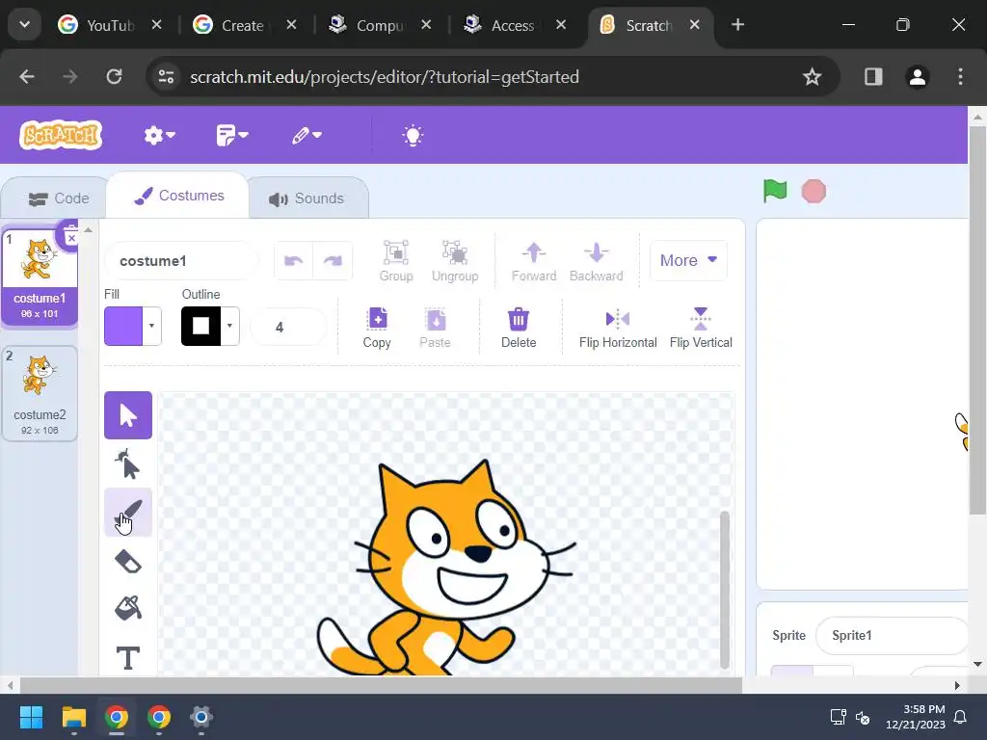Select the costume1 thumbnail
Viewport: 987px width, 740px height.
tap(40, 276)
